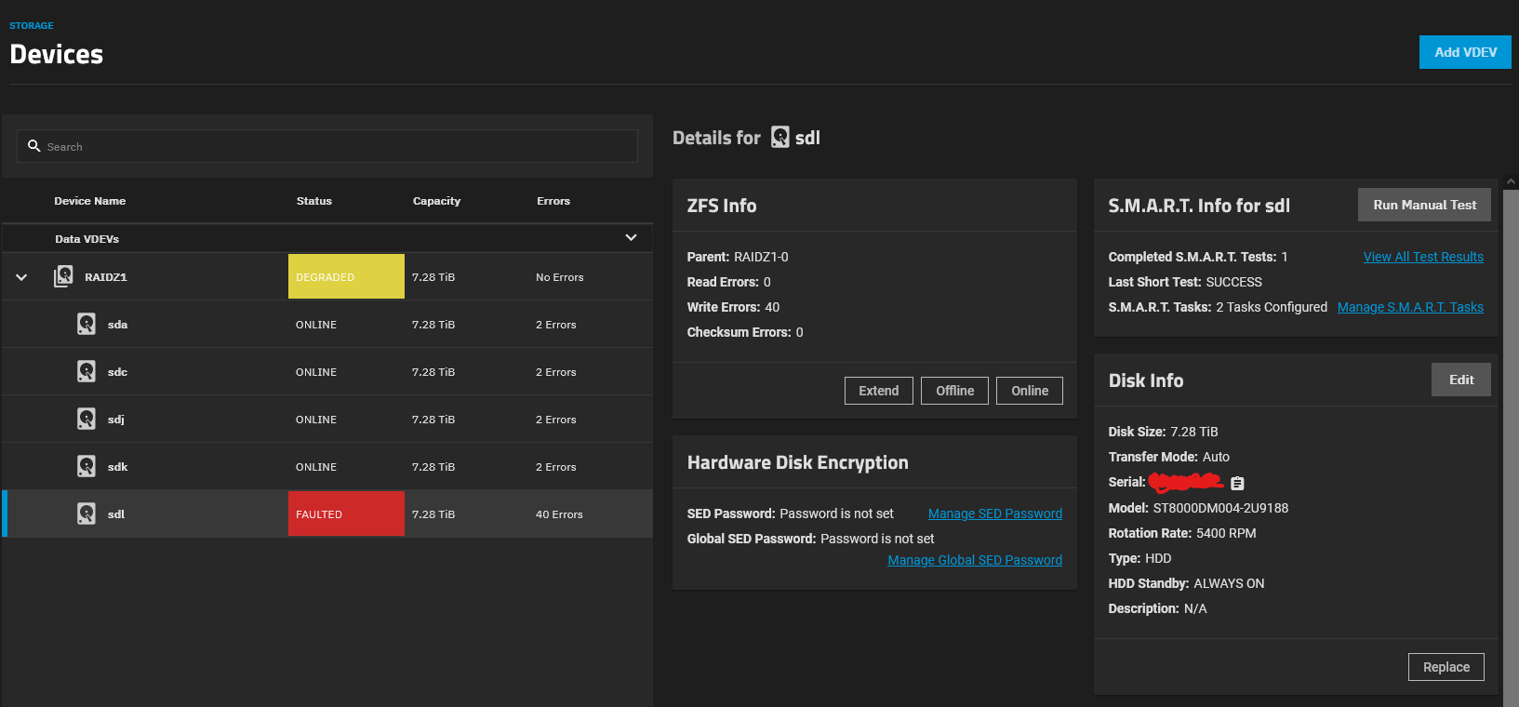Replace the faulted disk
The height and width of the screenshot is (707, 1519).
(x=1446, y=667)
